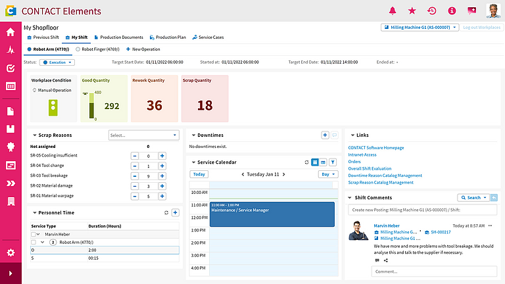Screen dimensions: 505x284
Task: Go to Home in sidebar
Action: pos(11,32)
